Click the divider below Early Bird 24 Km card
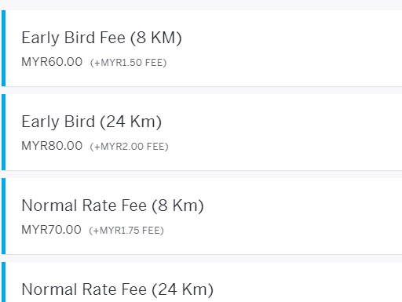This screenshot has width=402, height=302. tap(202, 174)
